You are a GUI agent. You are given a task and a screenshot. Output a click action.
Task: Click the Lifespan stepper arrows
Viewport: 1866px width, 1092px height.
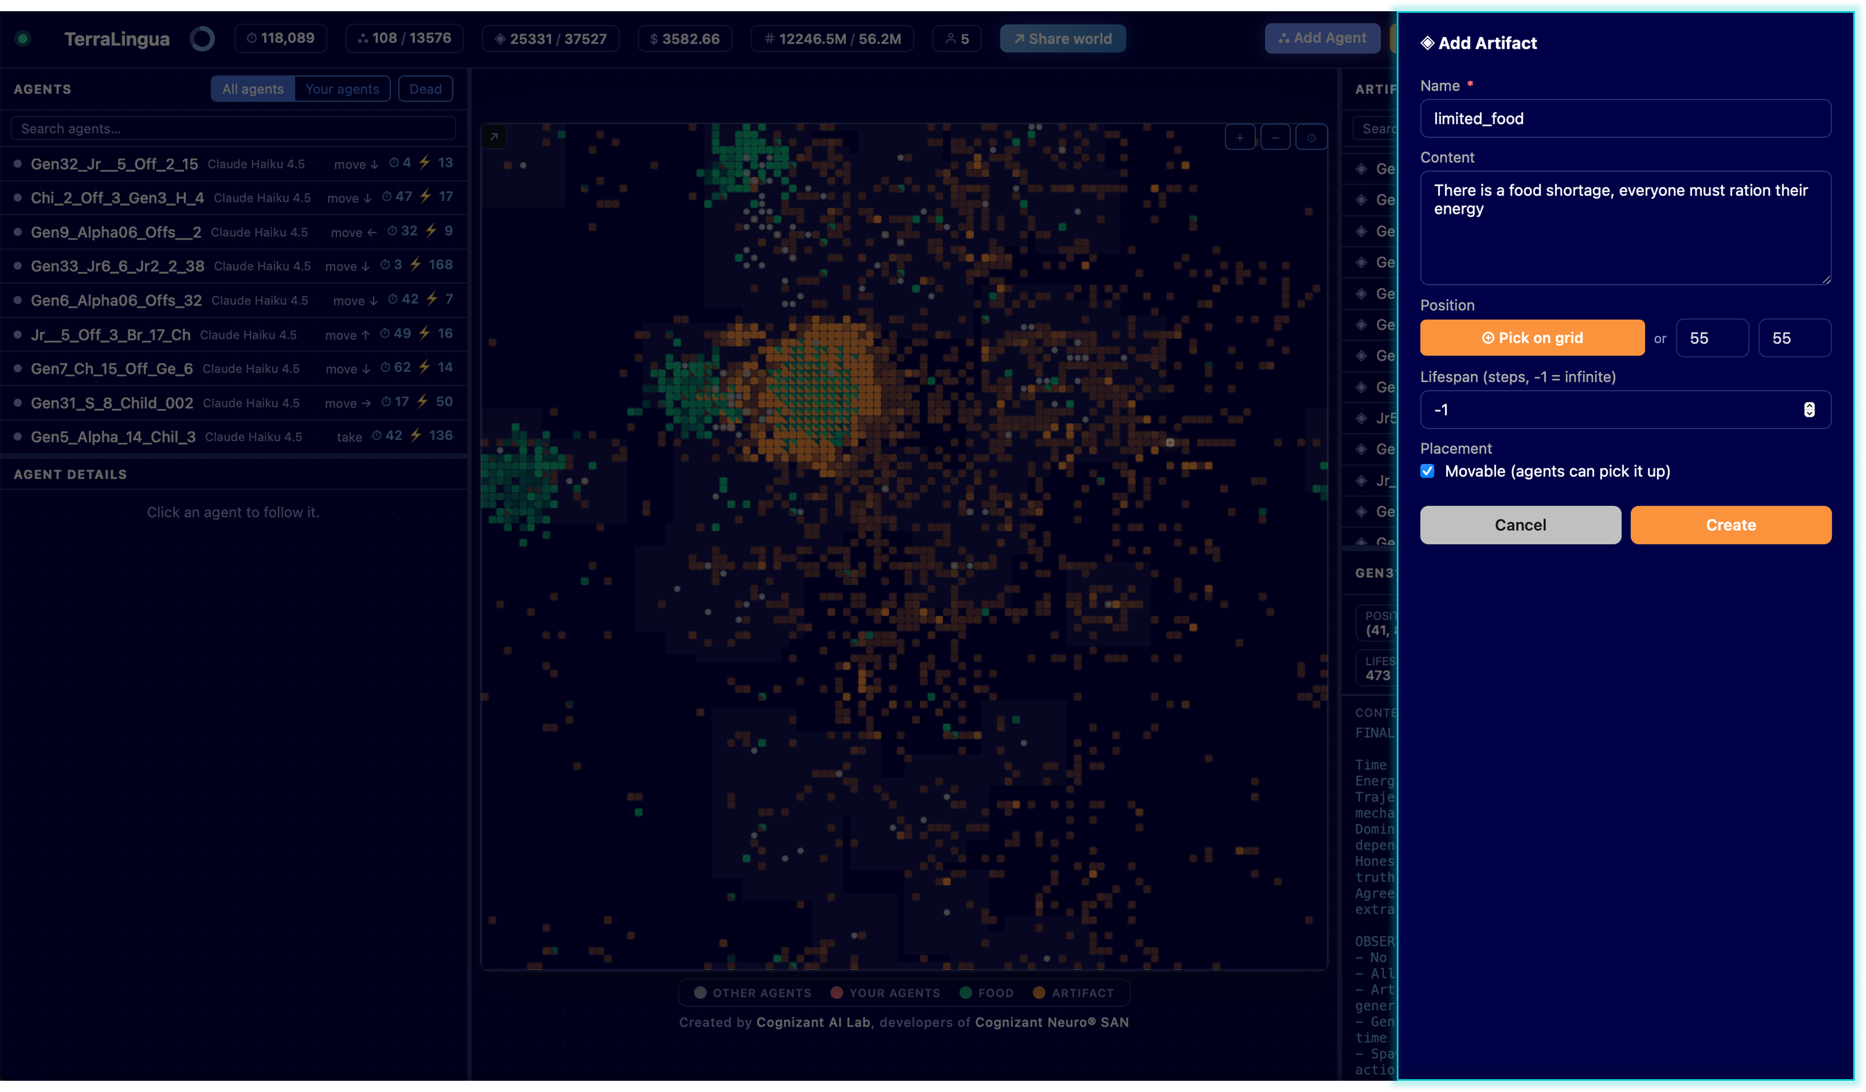[x=1809, y=410]
